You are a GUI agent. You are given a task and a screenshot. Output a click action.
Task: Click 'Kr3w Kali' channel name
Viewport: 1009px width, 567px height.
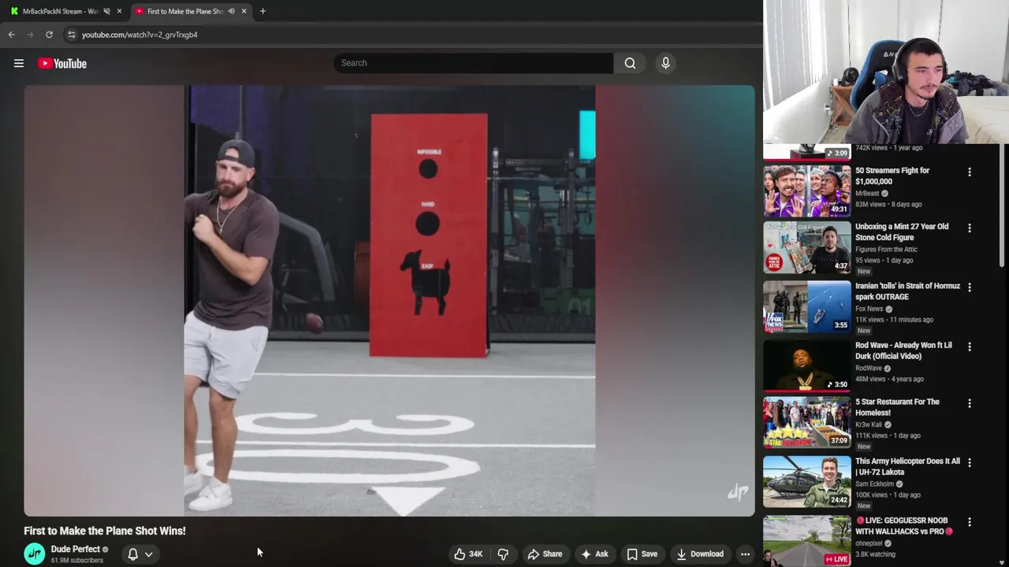pyautogui.click(x=869, y=424)
